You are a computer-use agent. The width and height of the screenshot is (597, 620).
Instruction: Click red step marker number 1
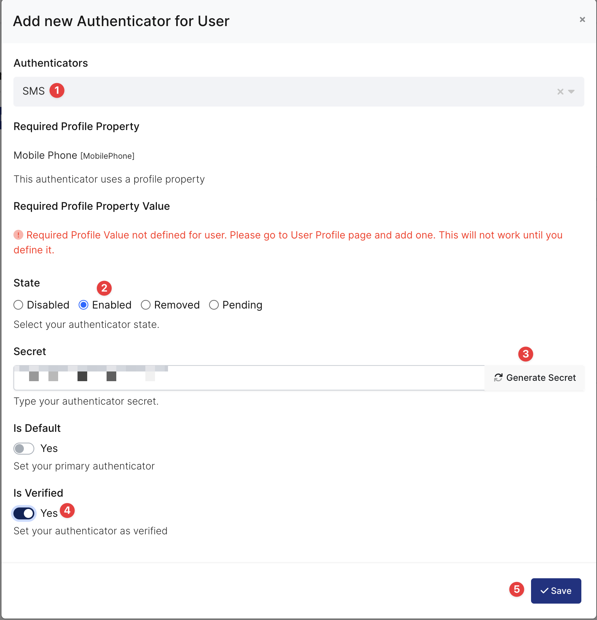[57, 91]
